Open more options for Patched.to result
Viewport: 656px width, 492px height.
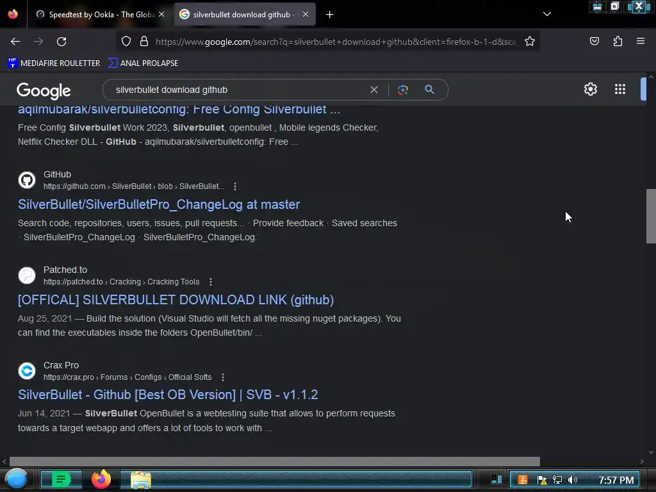click(x=211, y=282)
